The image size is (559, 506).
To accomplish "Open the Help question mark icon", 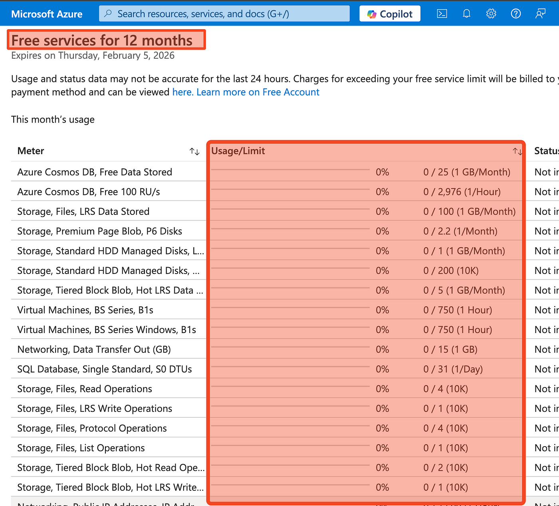I will coord(516,14).
